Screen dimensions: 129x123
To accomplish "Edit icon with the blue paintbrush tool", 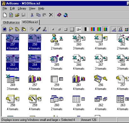I will [38, 29].
